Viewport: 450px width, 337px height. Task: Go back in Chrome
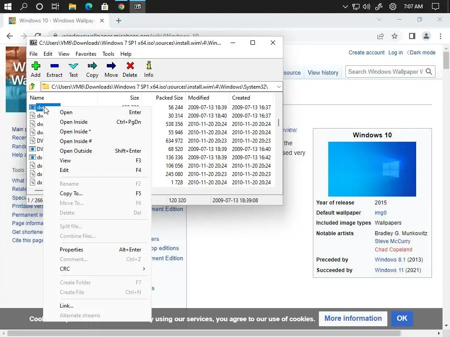tap(10, 36)
